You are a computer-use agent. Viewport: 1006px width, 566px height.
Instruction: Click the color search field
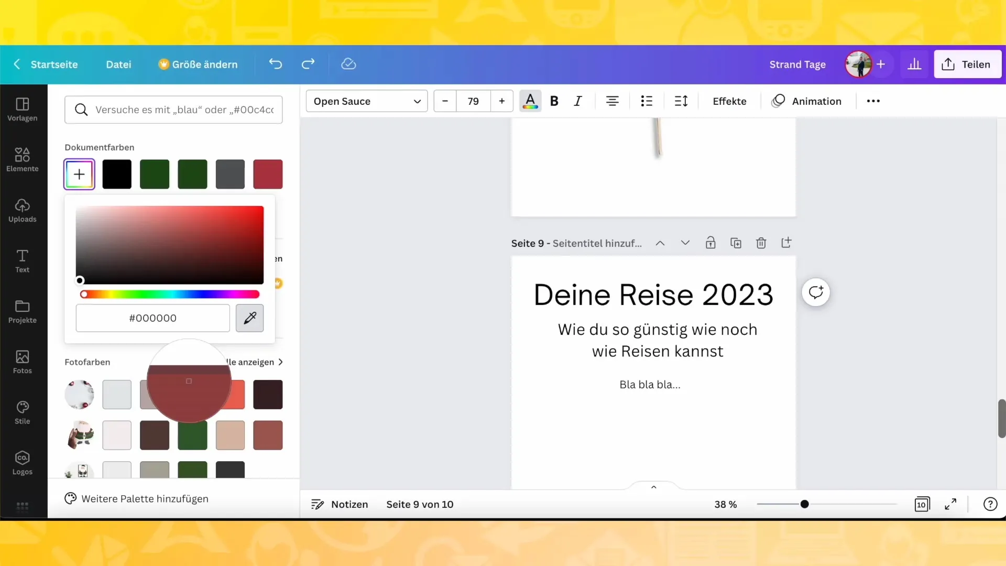(x=173, y=110)
